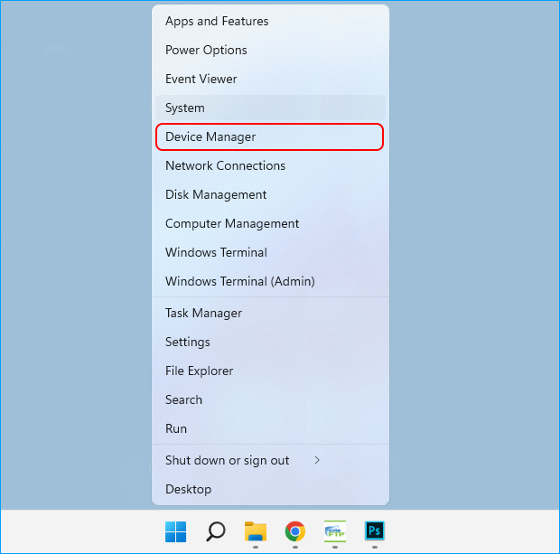Open Event Viewer
Viewport: 560px width, 554px height.
(200, 79)
